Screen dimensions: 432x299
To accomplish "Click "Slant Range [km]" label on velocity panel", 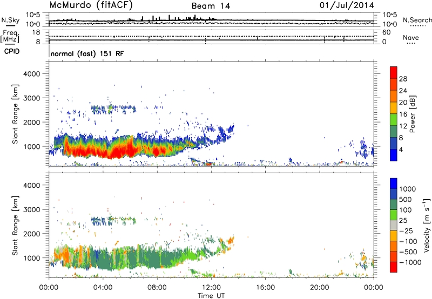I will (15, 225).
